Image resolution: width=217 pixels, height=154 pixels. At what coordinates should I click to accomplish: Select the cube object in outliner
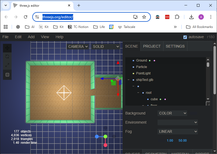pyautogui.click(x=154, y=99)
